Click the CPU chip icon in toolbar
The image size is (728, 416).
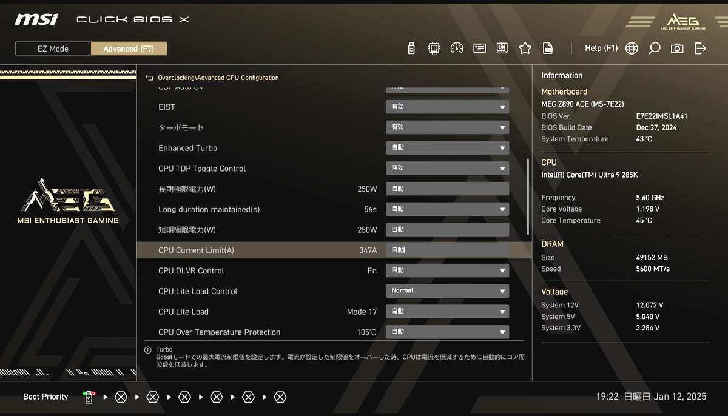click(434, 49)
